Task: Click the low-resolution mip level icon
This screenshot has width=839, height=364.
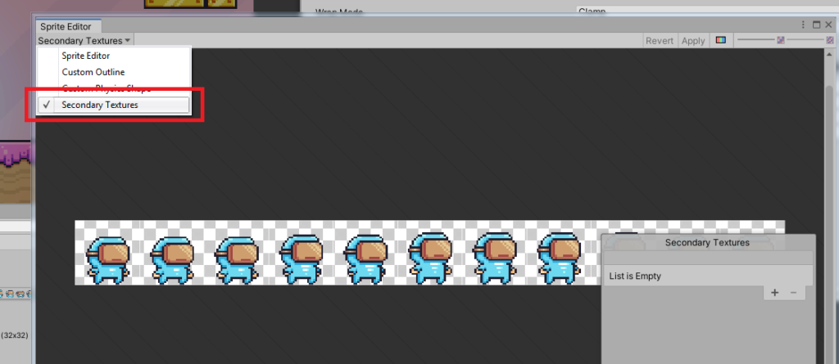Action: [781, 40]
